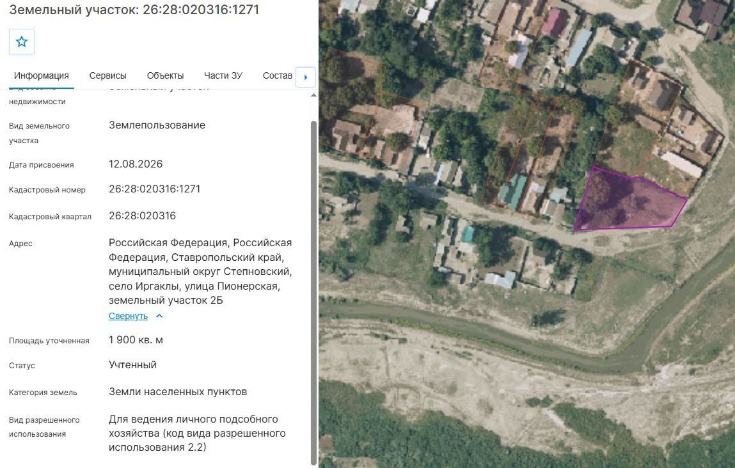
Task: Click the permitted use text Для ведения личного подсобного хозяйства
Action: 198,433
